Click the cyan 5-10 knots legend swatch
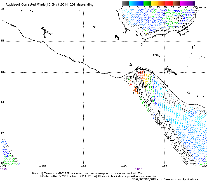This screenshot has height=181, width=207. 132,3
